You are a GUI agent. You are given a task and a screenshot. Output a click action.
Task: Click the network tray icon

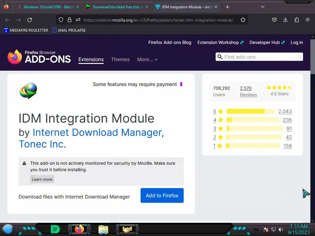pos(273,229)
